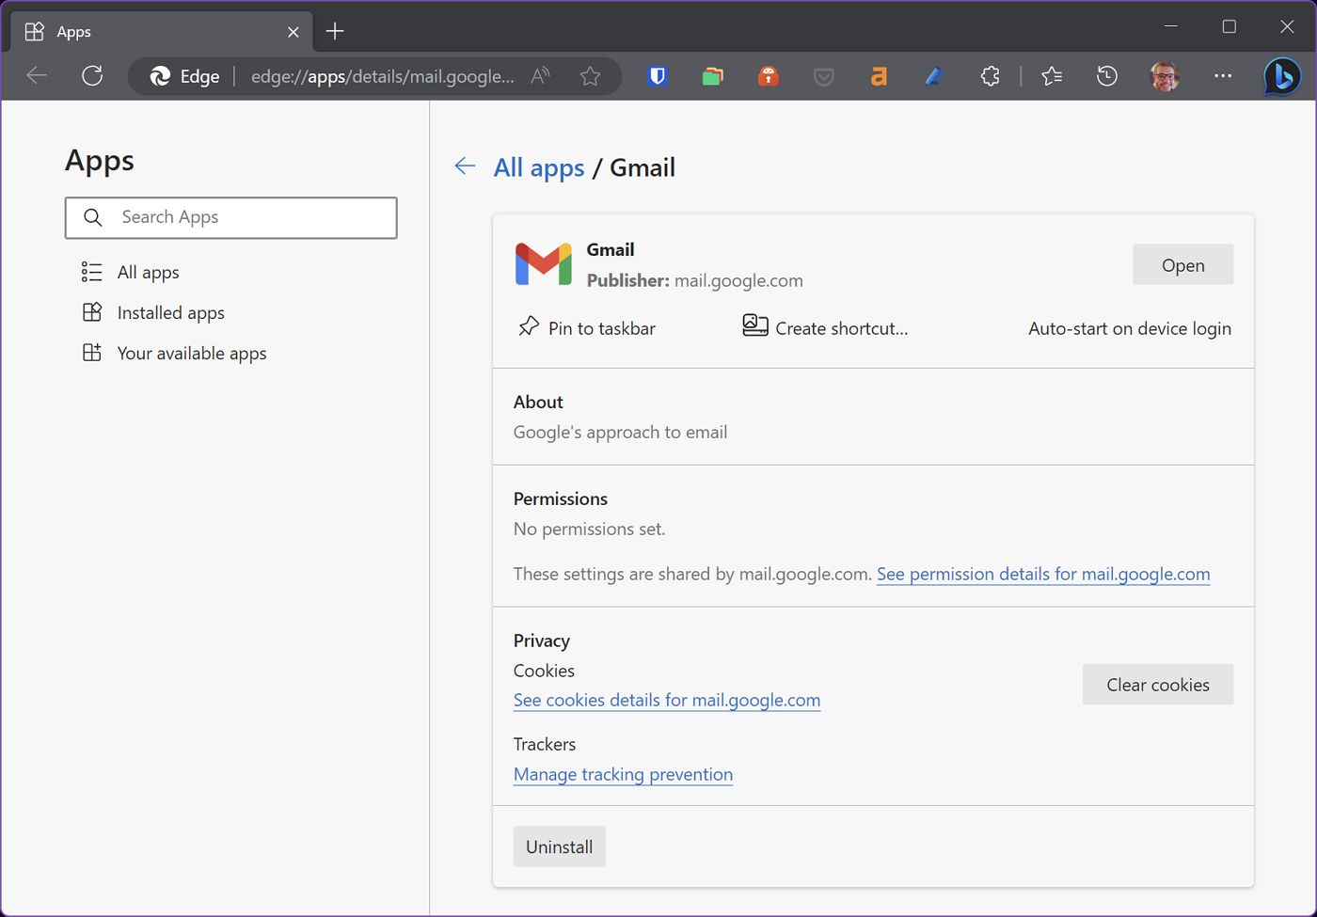Click the Gmail breadcrumb title text

643,167
